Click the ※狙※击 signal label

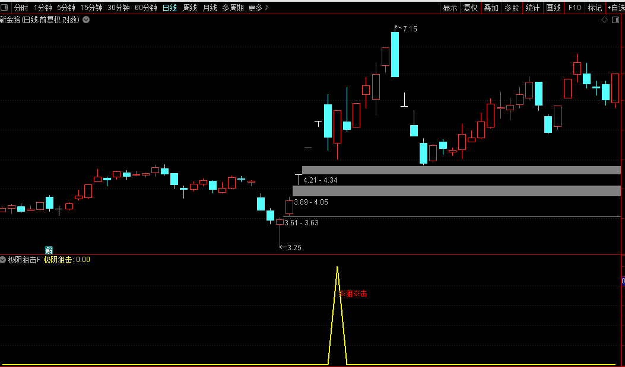pyautogui.click(x=353, y=293)
